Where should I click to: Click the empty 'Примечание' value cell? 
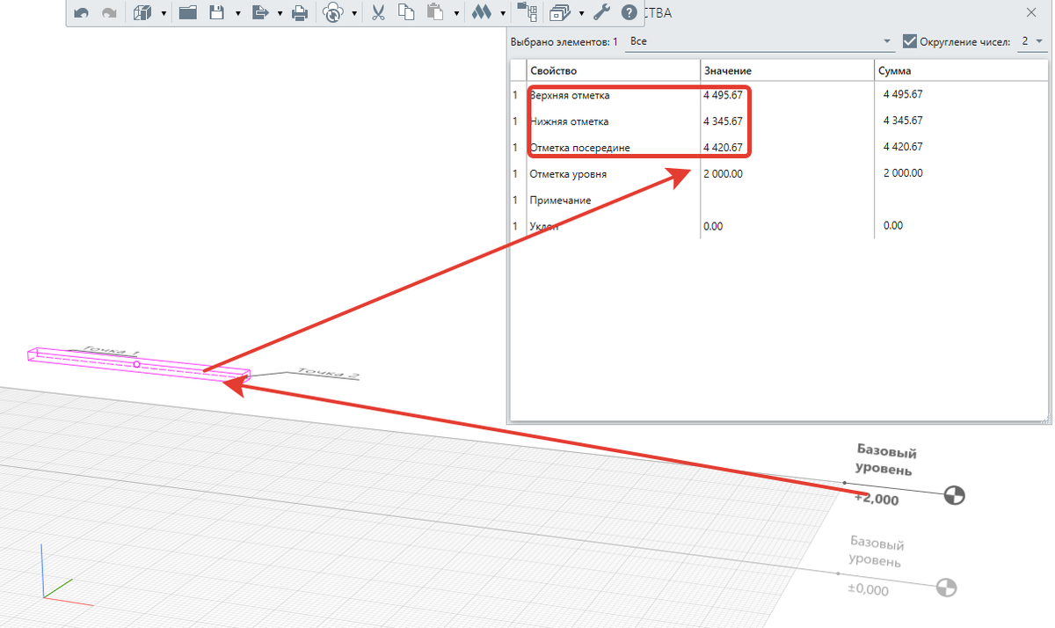pos(788,201)
